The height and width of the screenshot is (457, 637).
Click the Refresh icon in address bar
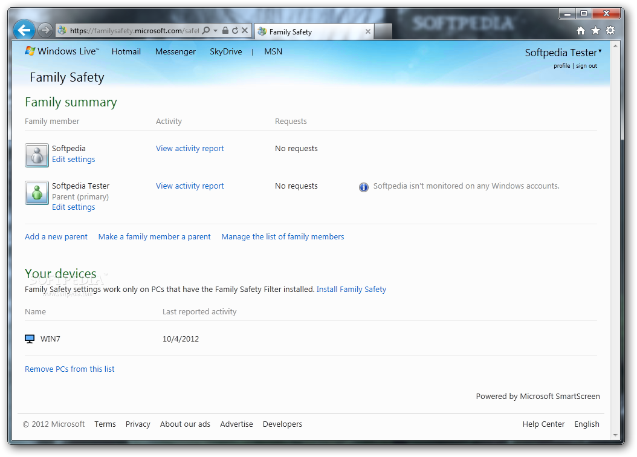pyautogui.click(x=235, y=30)
